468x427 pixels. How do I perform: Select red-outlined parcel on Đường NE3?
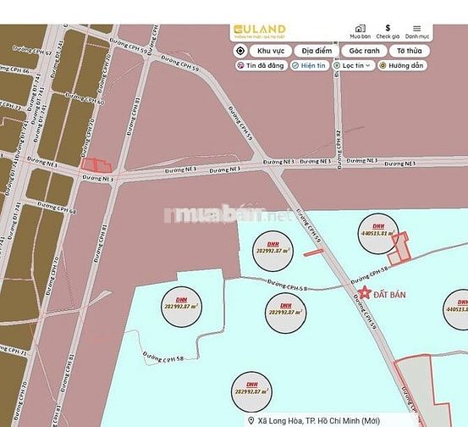click(96, 165)
